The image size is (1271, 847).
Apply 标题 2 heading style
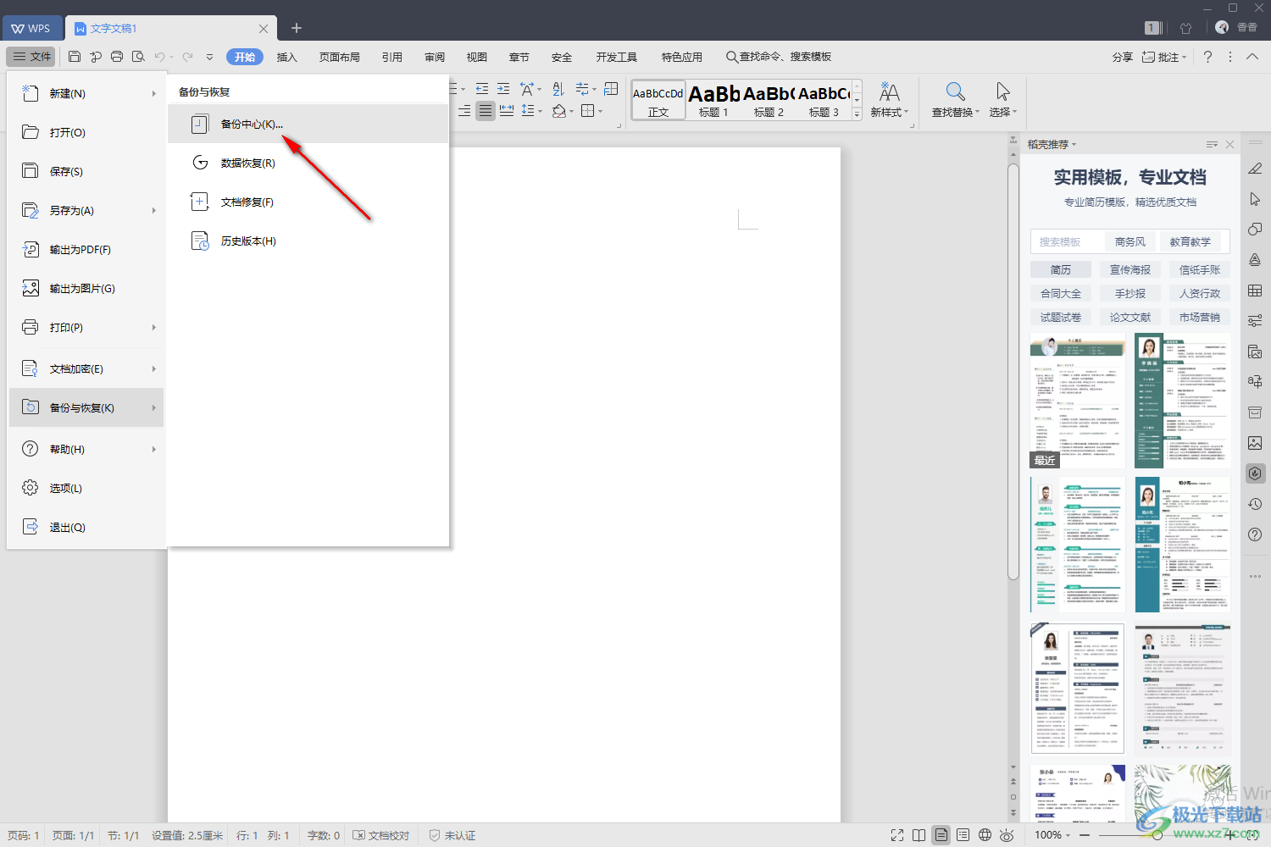pyautogui.click(x=769, y=100)
